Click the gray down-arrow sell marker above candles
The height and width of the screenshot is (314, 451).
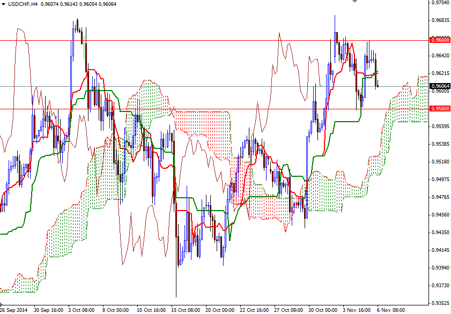point(354,2)
